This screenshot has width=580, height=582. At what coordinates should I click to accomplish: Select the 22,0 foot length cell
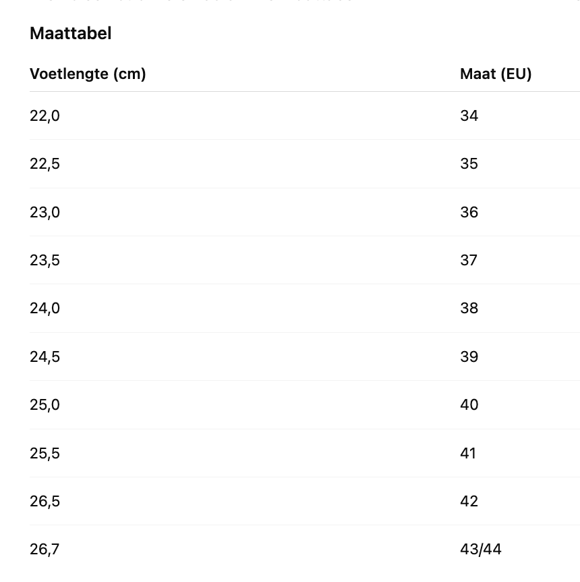click(x=45, y=115)
